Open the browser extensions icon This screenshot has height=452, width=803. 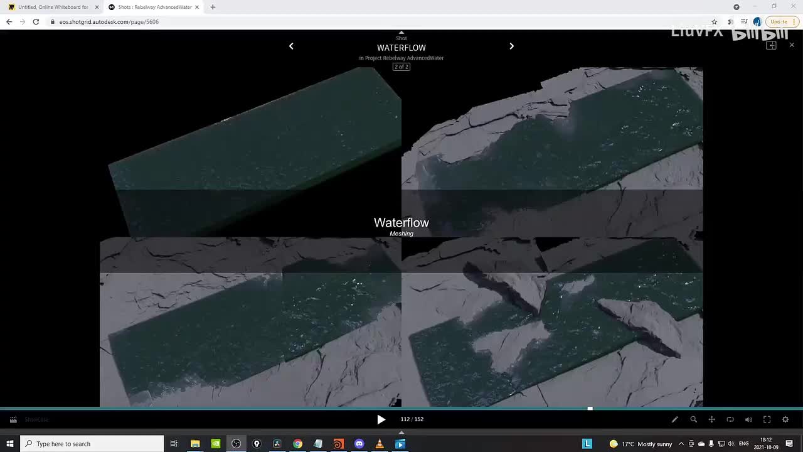point(730,22)
